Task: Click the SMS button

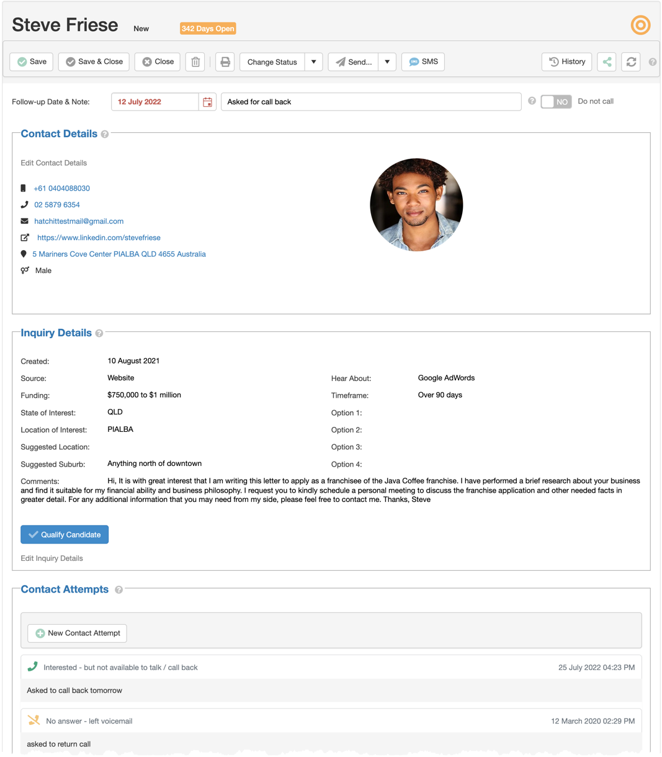Action: coord(423,62)
